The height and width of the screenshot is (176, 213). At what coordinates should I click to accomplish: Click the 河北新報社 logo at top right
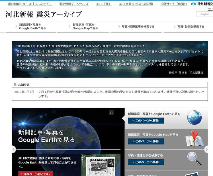[202, 4]
